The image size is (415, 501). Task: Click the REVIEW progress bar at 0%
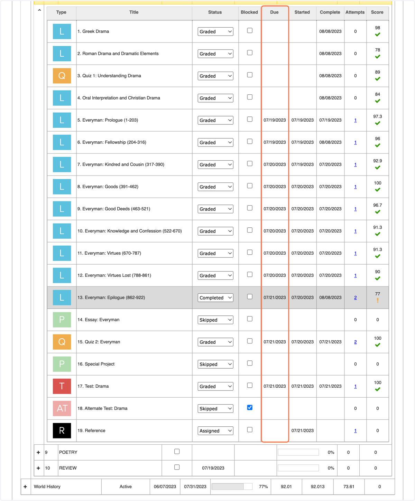point(298,468)
